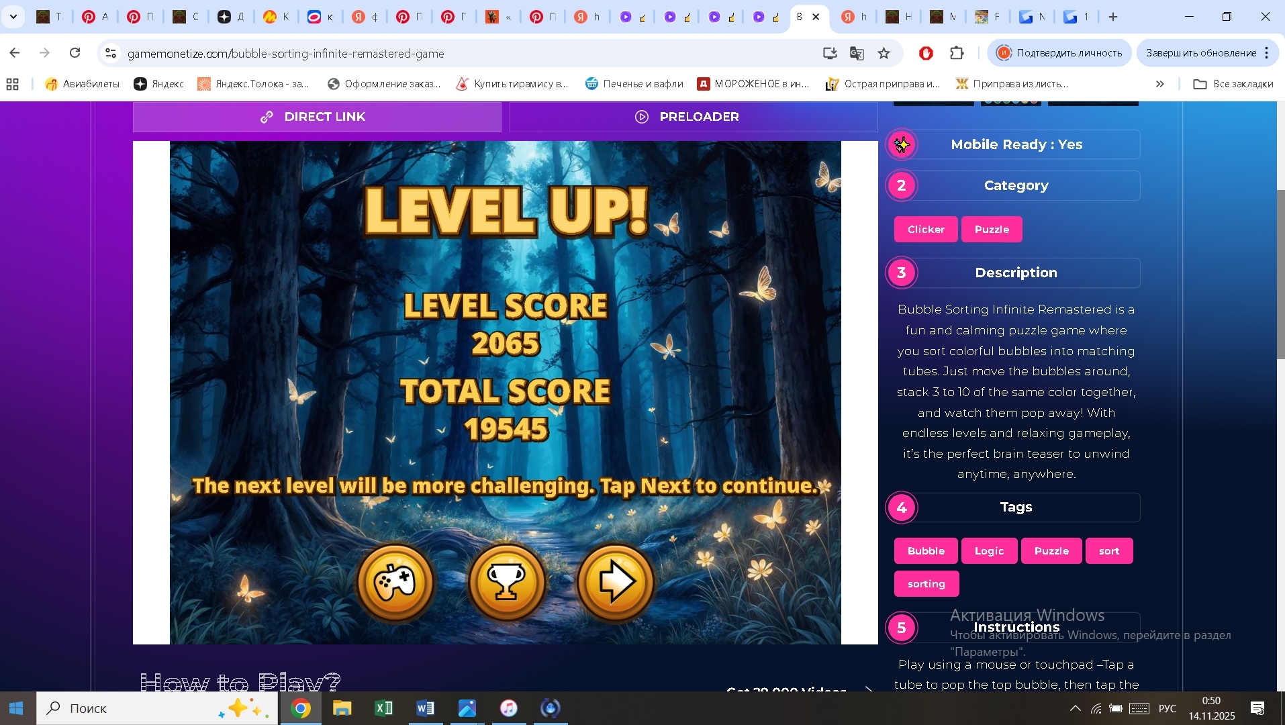The width and height of the screenshot is (1285, 725).
Task: Switch input language from РУС
Action: tap(1168, 708)
